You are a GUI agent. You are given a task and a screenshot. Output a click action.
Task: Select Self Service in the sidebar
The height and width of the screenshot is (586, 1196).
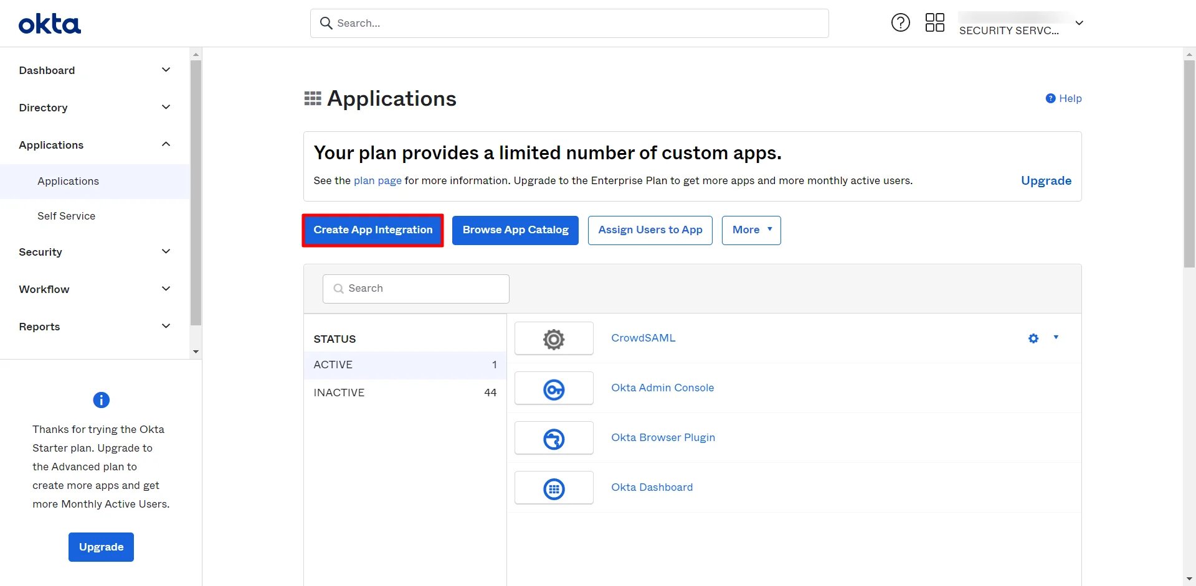[66, 216]
